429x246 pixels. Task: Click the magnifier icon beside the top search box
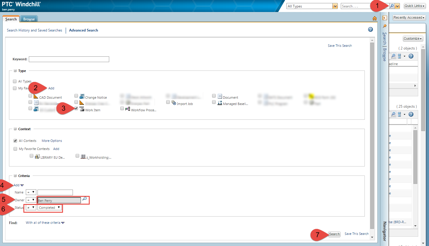[392, 6]
